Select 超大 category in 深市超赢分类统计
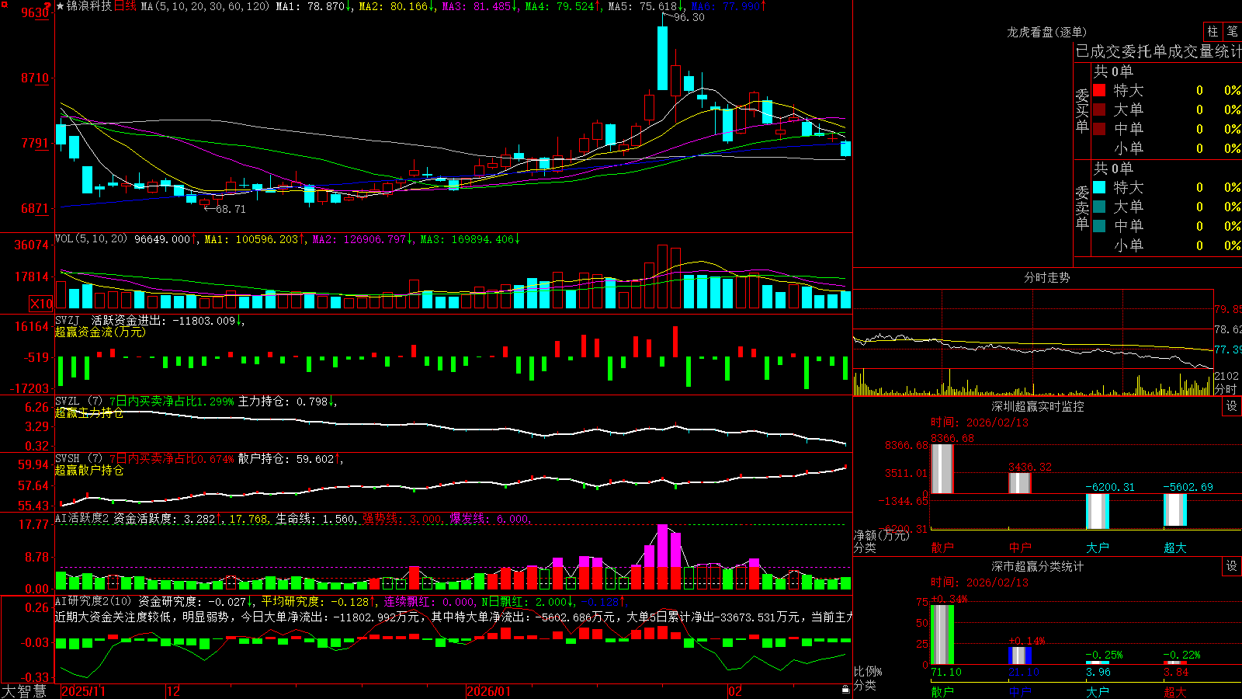The image size is (1242, 699). click(x=1175, y=692)
